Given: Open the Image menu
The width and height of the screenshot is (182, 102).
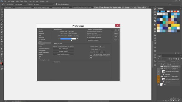Looking at the screenshot, I should pos(13,1).
